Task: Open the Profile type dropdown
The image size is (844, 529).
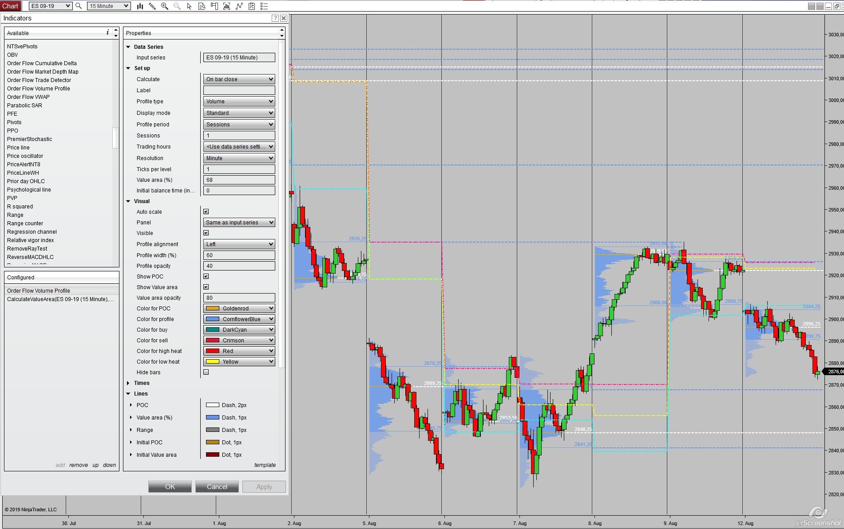Action: click(x=239, y=102)
